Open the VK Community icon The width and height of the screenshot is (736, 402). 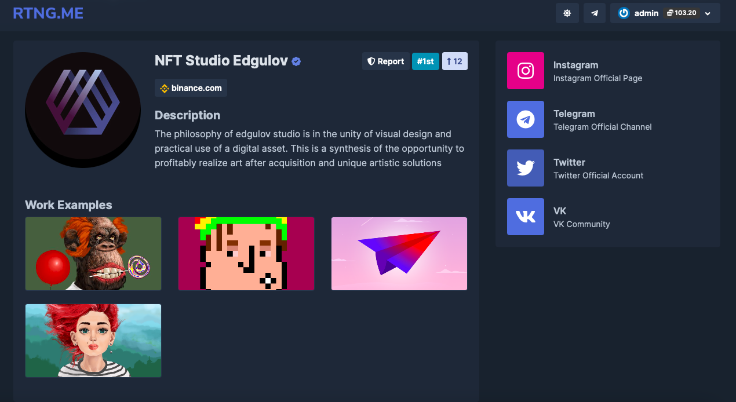(x=525, y=216)
